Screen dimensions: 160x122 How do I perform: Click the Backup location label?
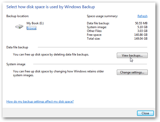coord(18,16)
